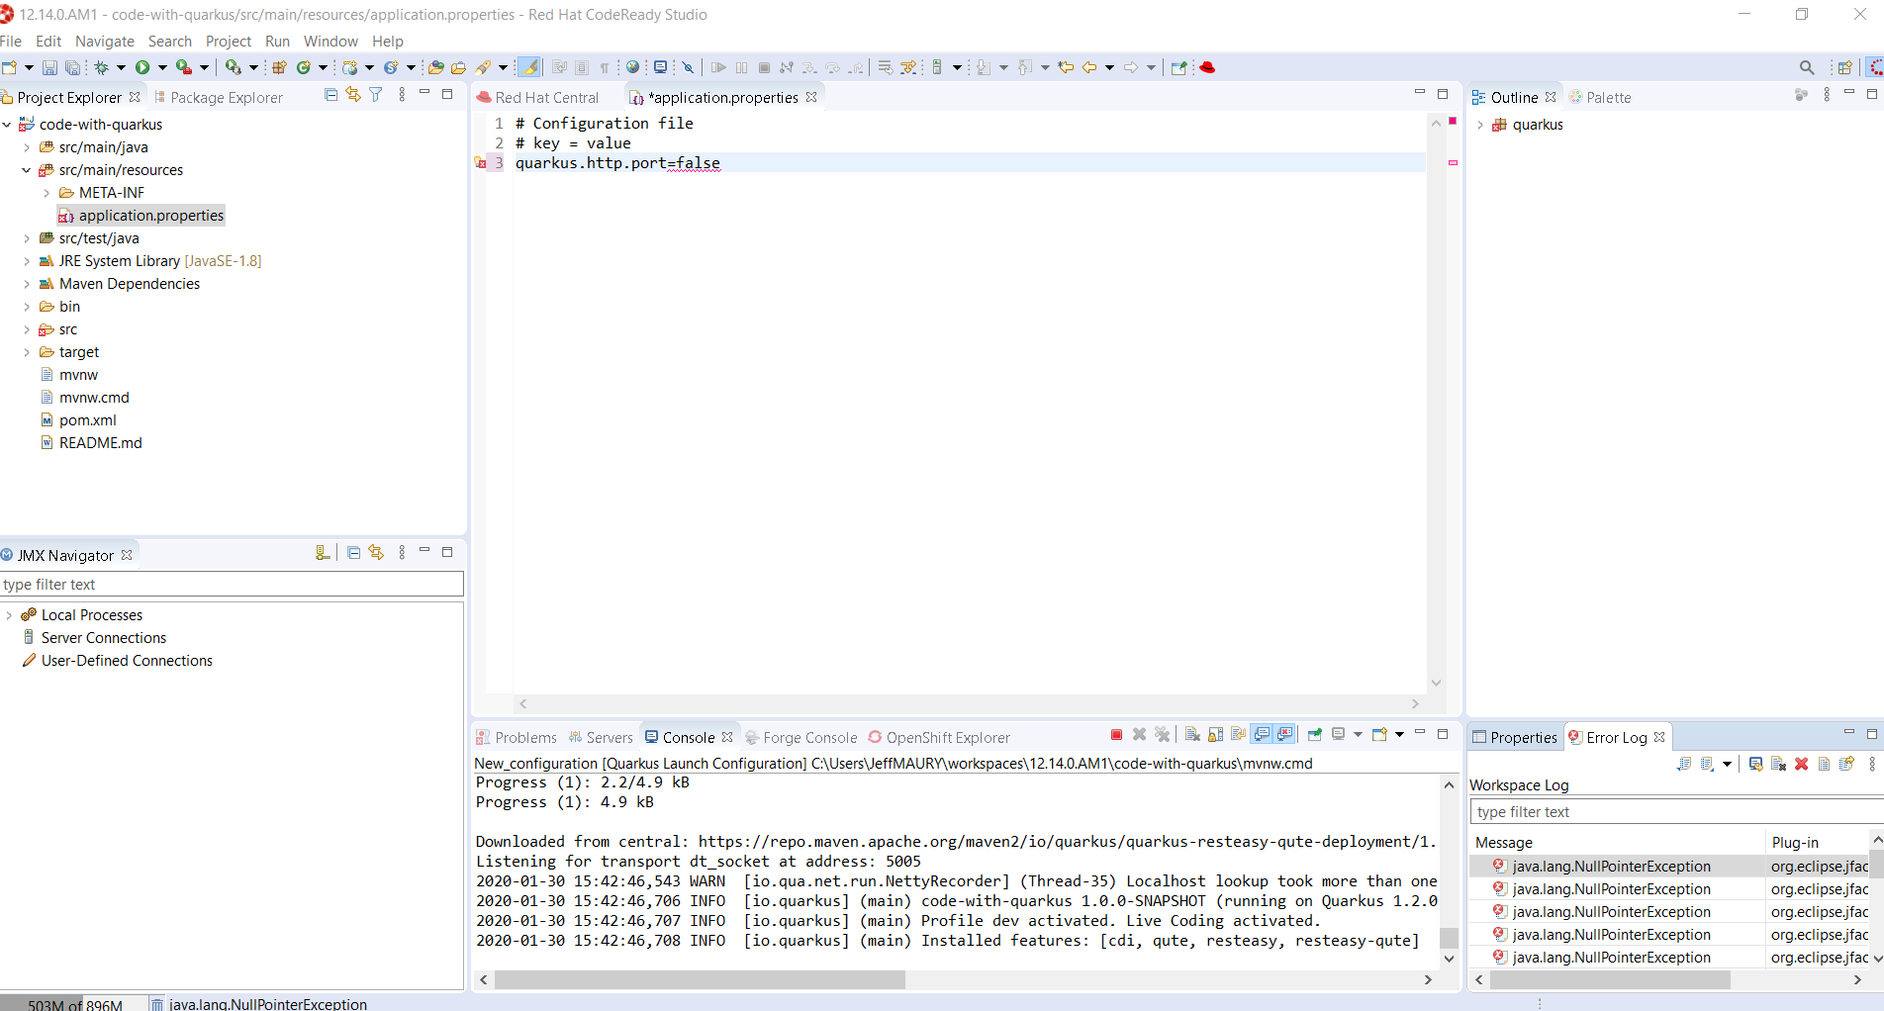Click Export Log icon in Error Log
This screenshot has width=1884, height=1011.
tap(1684, 764)
